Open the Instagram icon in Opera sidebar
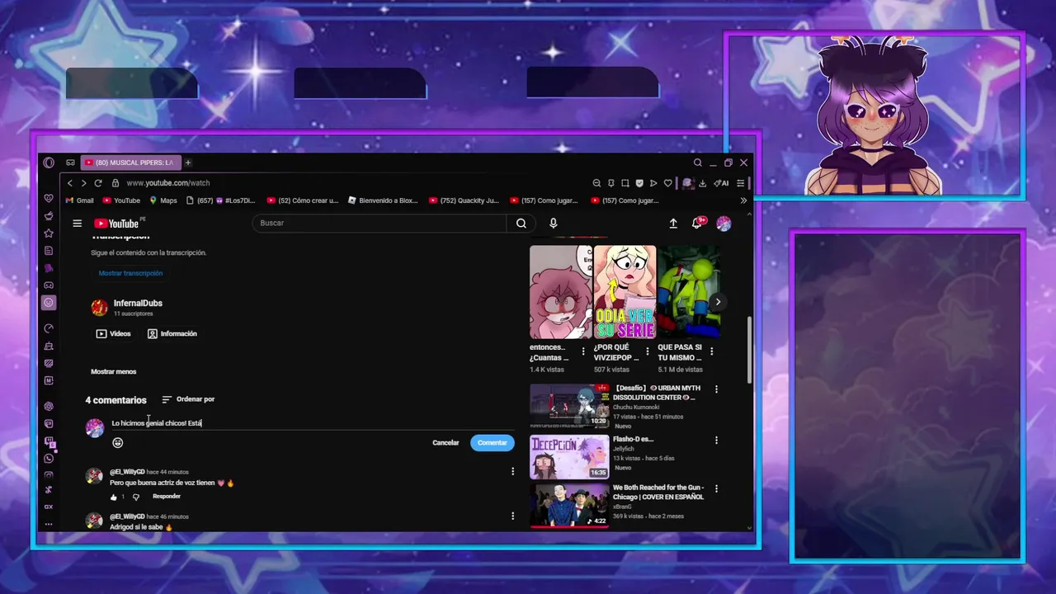This screenshot has width=1056, height=594. point(49,475)
